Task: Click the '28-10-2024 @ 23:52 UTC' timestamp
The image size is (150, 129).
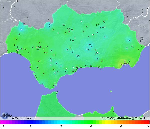Action: point(133,118)
